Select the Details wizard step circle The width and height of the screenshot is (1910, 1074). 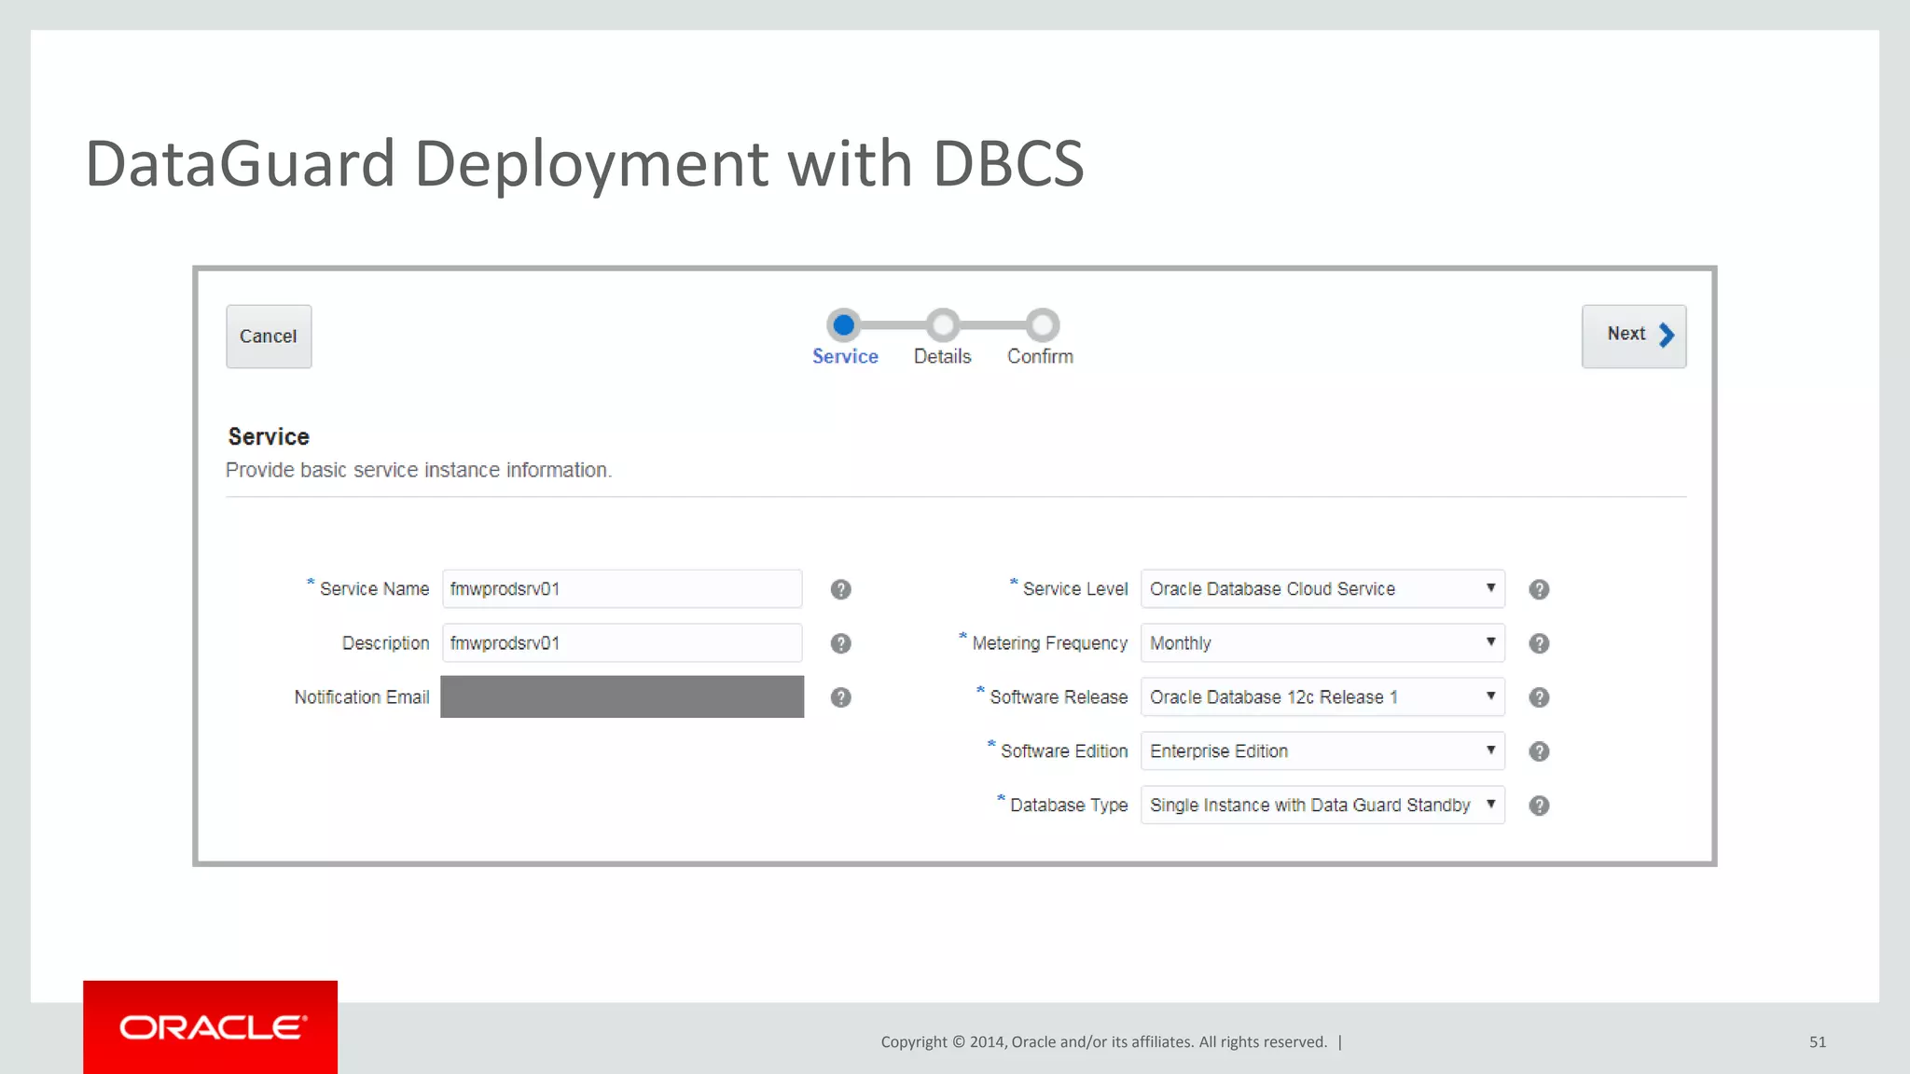(x=943, y=325)
